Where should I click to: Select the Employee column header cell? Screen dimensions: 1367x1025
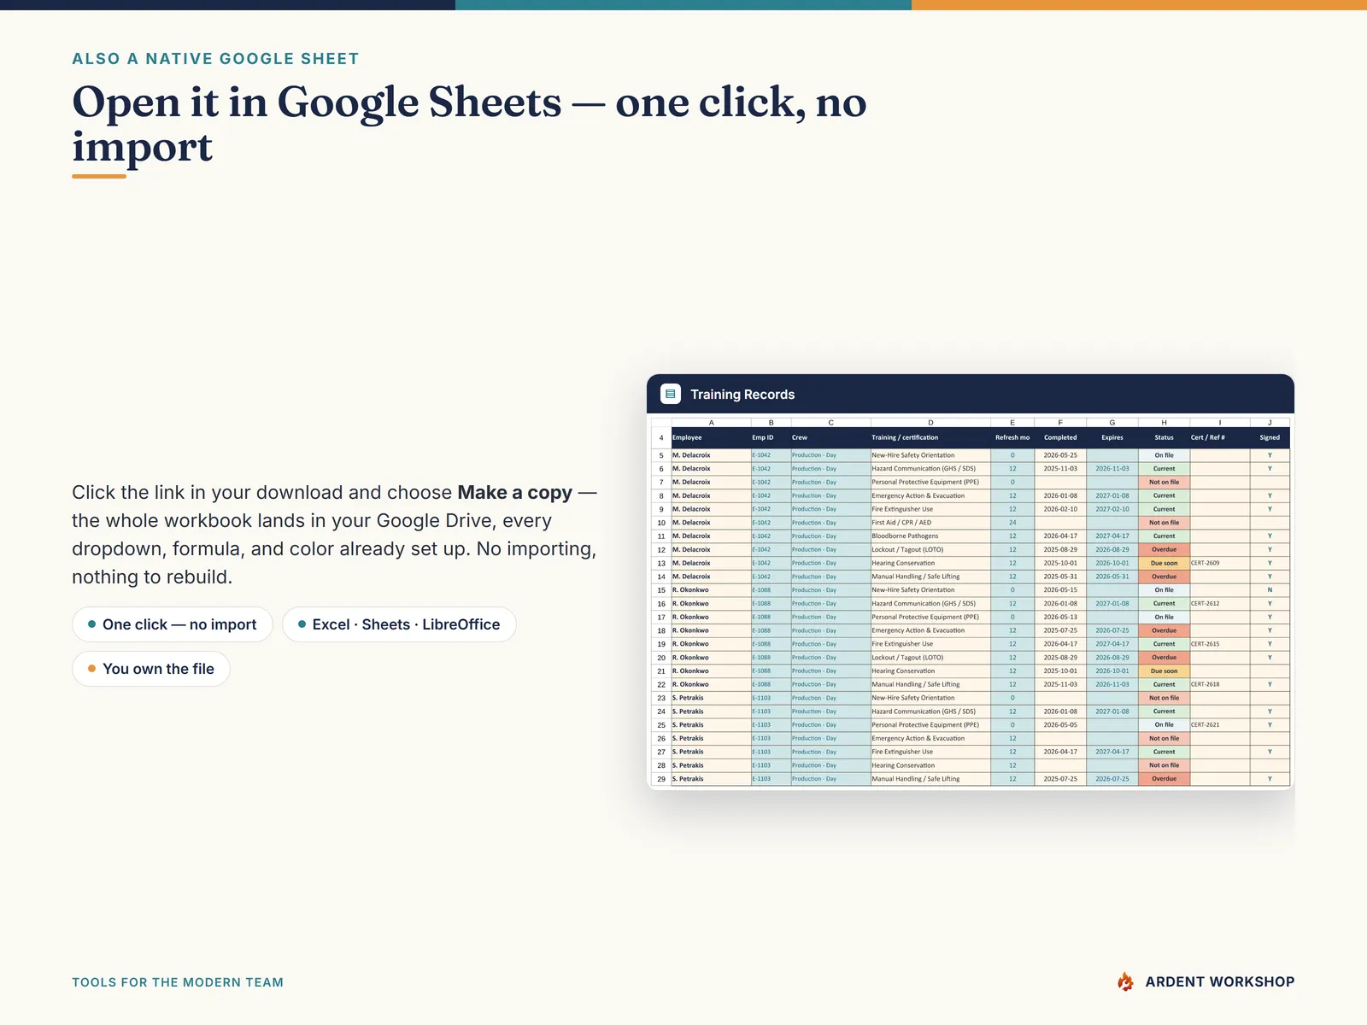pos(711,437)
